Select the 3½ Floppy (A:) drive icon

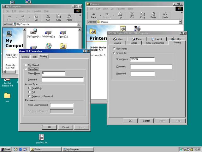click(x=34, y=34)
